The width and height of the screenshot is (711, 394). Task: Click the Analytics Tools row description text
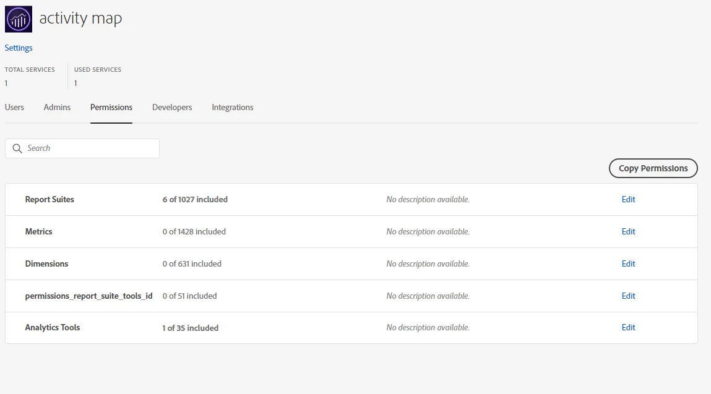pos(428,327)
